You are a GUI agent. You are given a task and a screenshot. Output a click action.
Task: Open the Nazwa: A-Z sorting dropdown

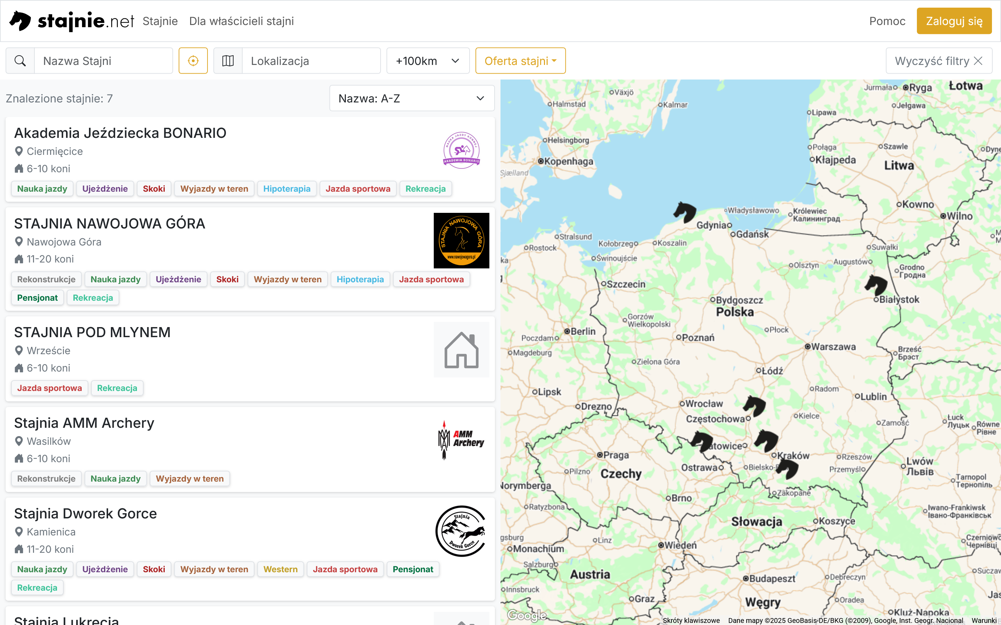click(412, 98)
